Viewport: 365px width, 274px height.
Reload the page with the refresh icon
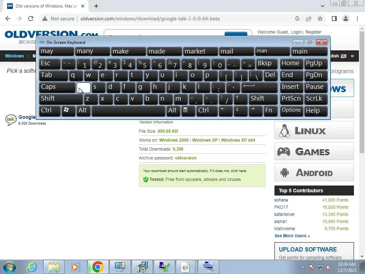31,19
